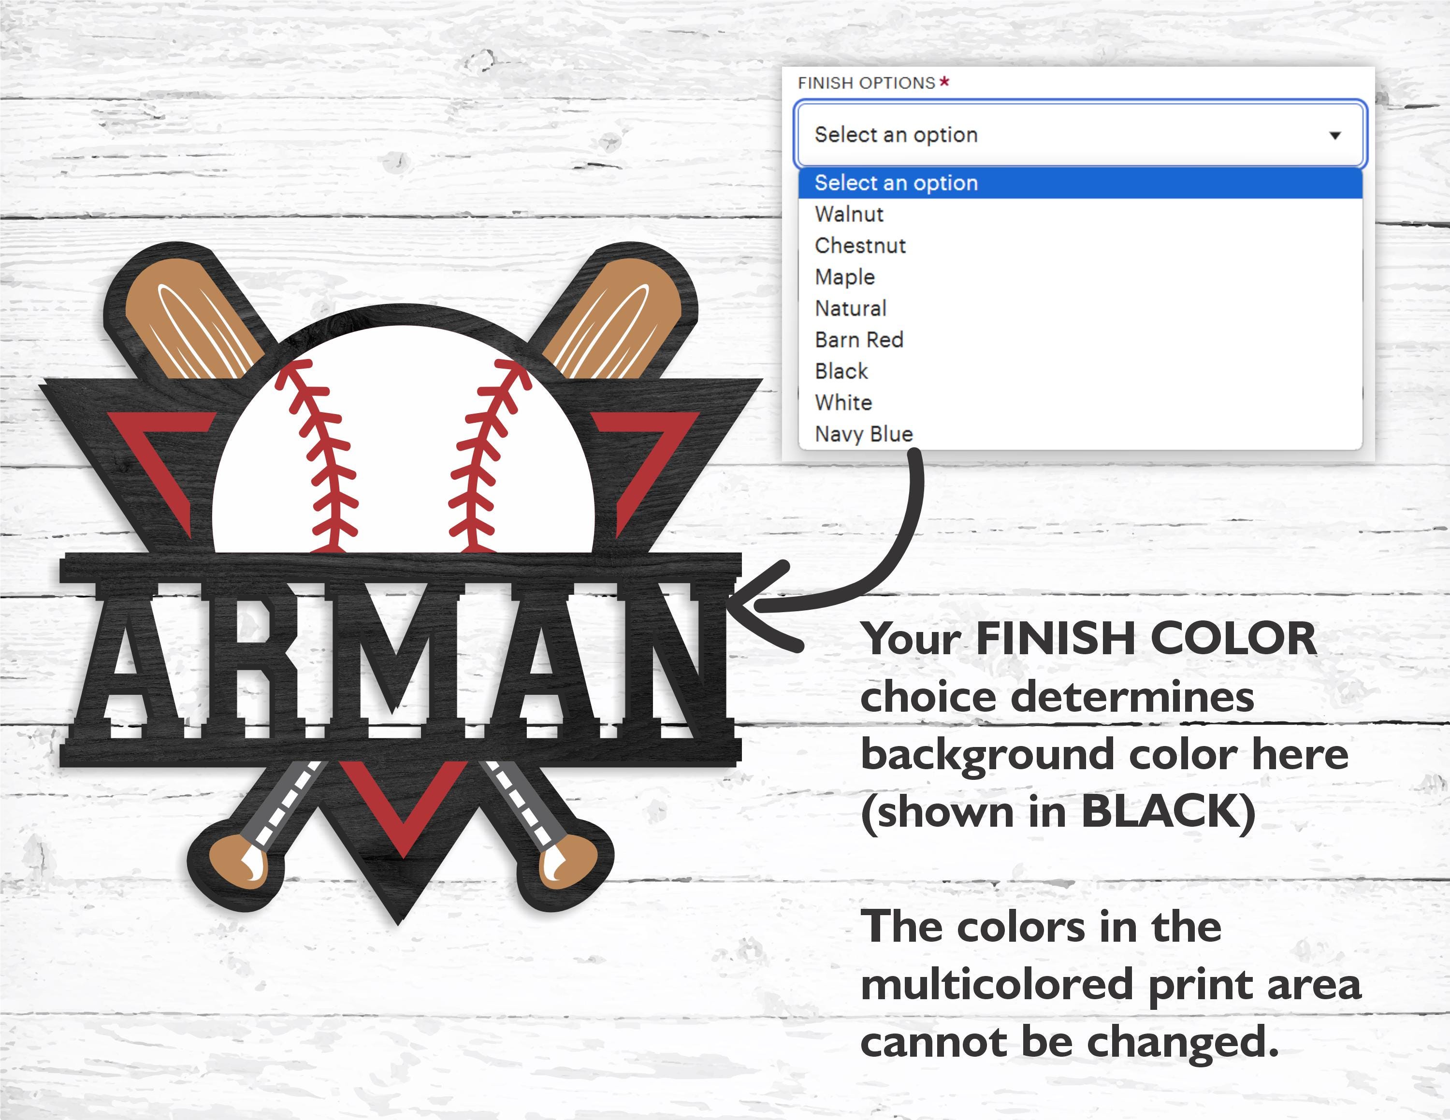Pick the Natural finish option
Image resolution: width=1450 pixels, height=1120 pixels.
pos(1080,309)
